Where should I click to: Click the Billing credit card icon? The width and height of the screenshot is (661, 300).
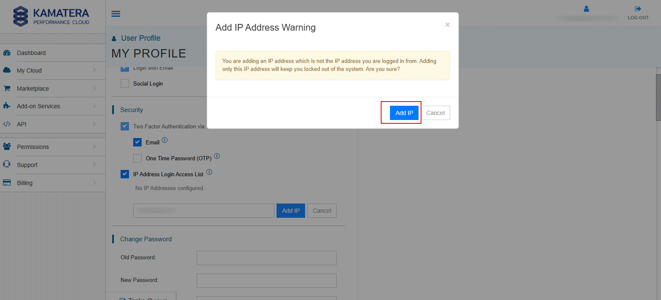pyautogui.click(x=7, y=183)
